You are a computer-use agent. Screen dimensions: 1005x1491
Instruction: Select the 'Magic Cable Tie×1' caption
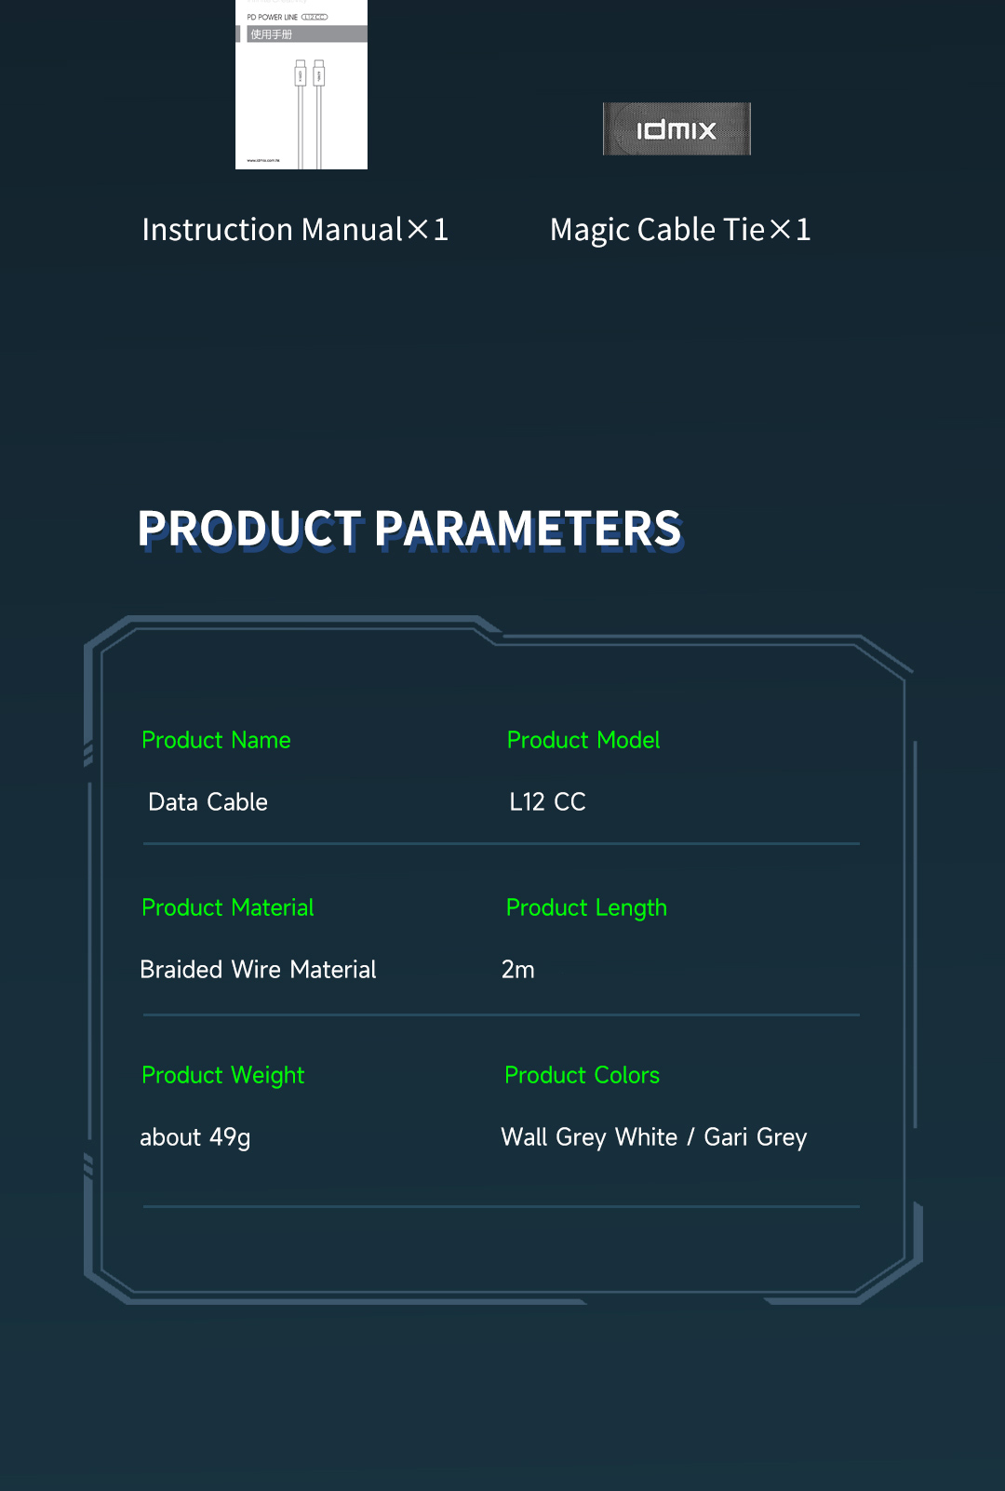(680, 229)
